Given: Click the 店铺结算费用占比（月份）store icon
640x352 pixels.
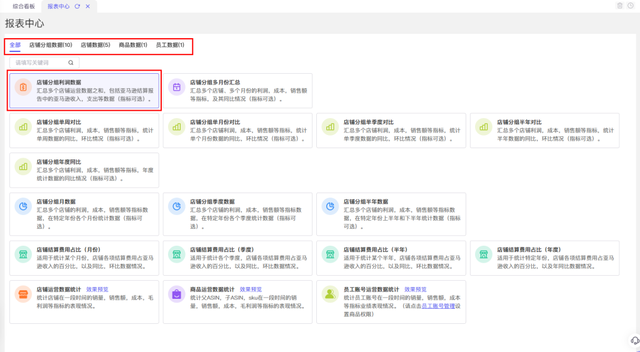Looking at the screenshot, I should (x=23, y=254).
